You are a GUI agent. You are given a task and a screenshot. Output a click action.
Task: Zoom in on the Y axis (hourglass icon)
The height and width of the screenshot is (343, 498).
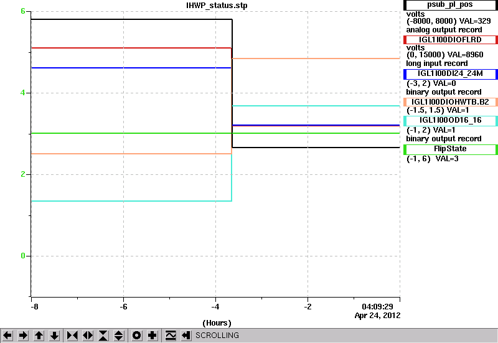(103, 336)
